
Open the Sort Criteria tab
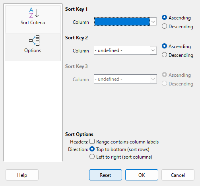[33, 19]
